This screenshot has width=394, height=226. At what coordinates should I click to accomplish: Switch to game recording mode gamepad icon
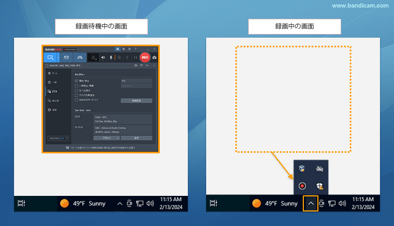point(80,57)
